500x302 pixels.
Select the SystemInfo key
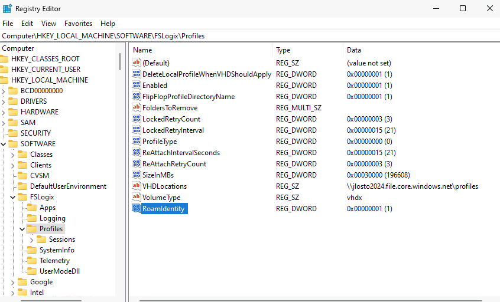57,250
